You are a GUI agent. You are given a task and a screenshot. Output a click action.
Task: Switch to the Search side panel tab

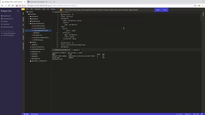pos(23,30)
